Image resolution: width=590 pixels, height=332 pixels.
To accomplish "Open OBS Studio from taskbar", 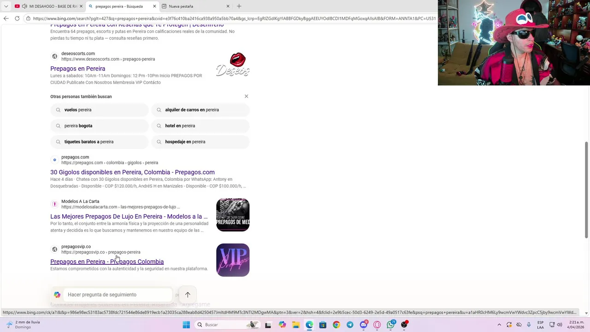I will [x=404, y=325].
